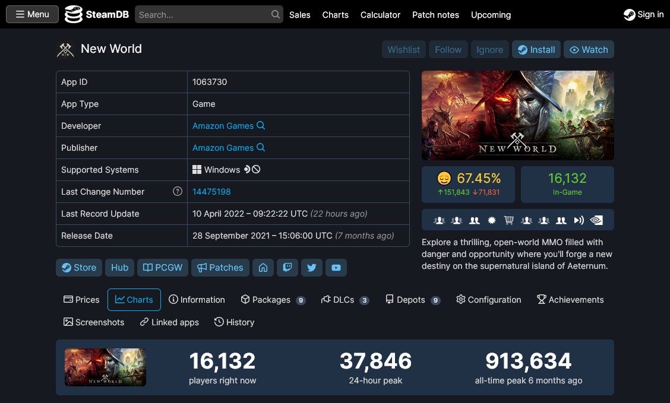The height and width of the screenshot is (403, 670).
Task: Click the Steam Achievements starburst icon
Action: click(491, 220)
